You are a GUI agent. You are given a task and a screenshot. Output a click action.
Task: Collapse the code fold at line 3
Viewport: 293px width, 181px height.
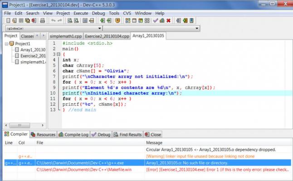pyautogui.click(x=59, y=54)
